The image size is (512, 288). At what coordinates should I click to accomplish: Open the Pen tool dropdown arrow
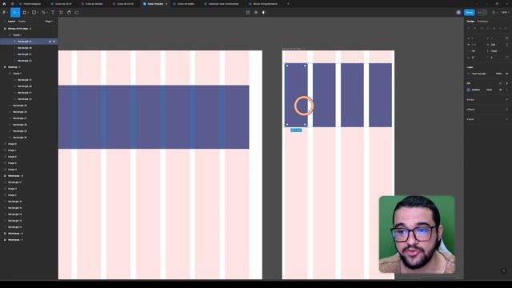(x=47, y=13)
